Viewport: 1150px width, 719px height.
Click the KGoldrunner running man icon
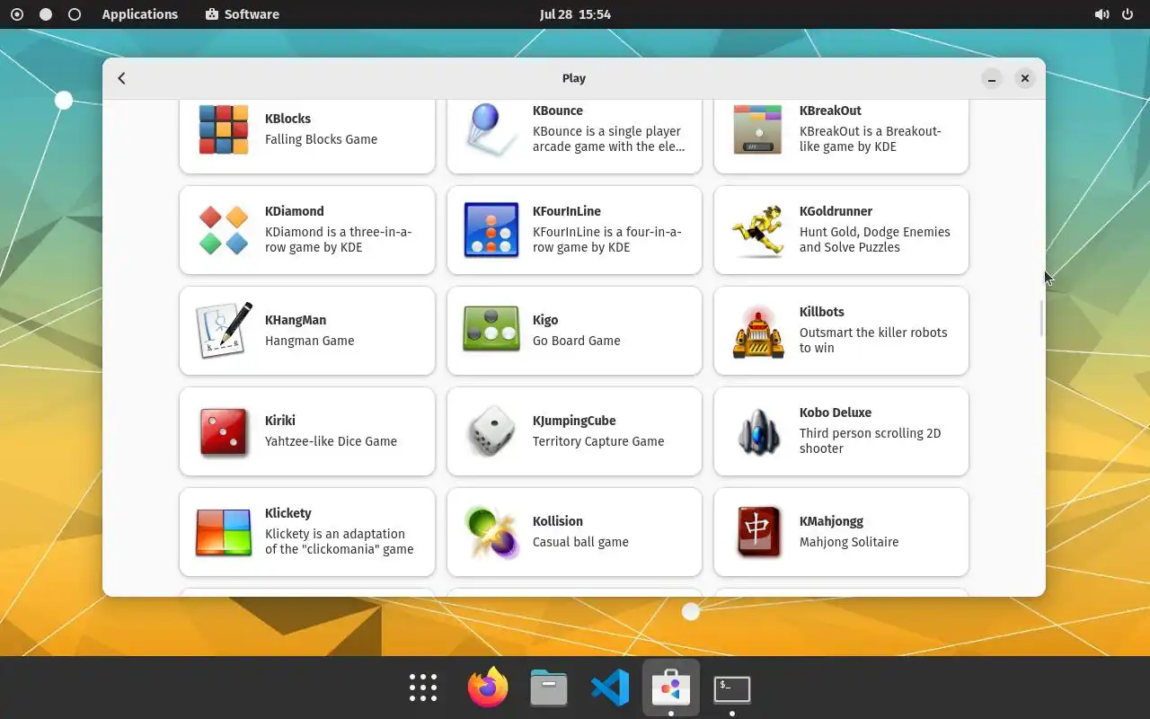point(758,230)
